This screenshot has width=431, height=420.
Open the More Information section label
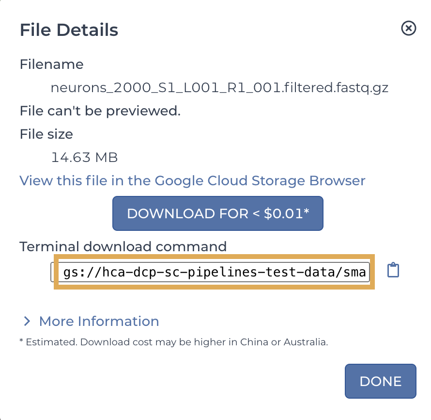pyautogui.click(x=99, y=321)
